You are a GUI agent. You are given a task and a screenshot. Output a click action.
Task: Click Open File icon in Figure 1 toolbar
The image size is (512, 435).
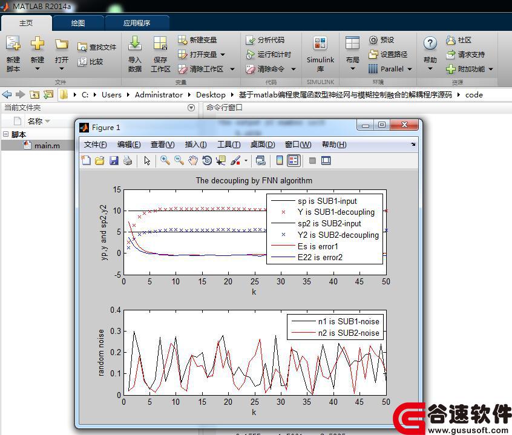(100, 160)
